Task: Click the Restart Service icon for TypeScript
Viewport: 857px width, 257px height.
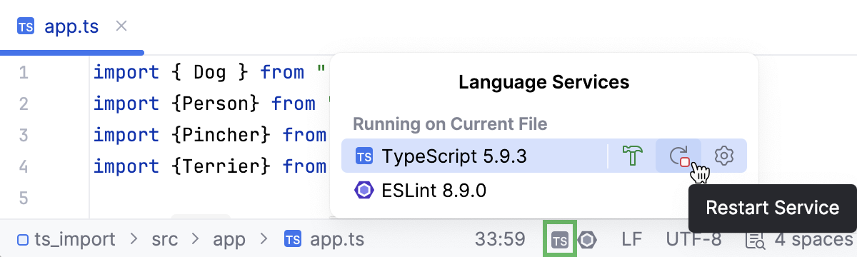Action: point(679,156)
